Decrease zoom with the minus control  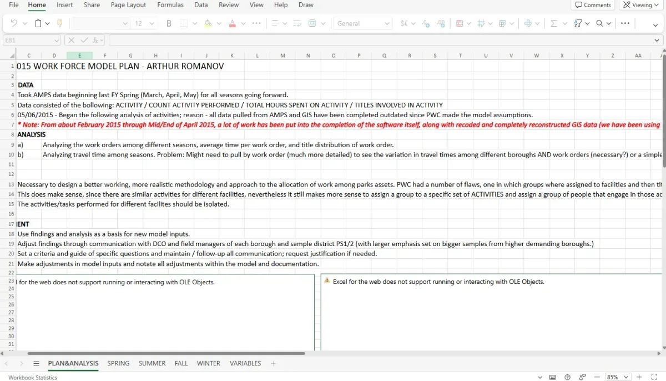[x=597, y=377]
